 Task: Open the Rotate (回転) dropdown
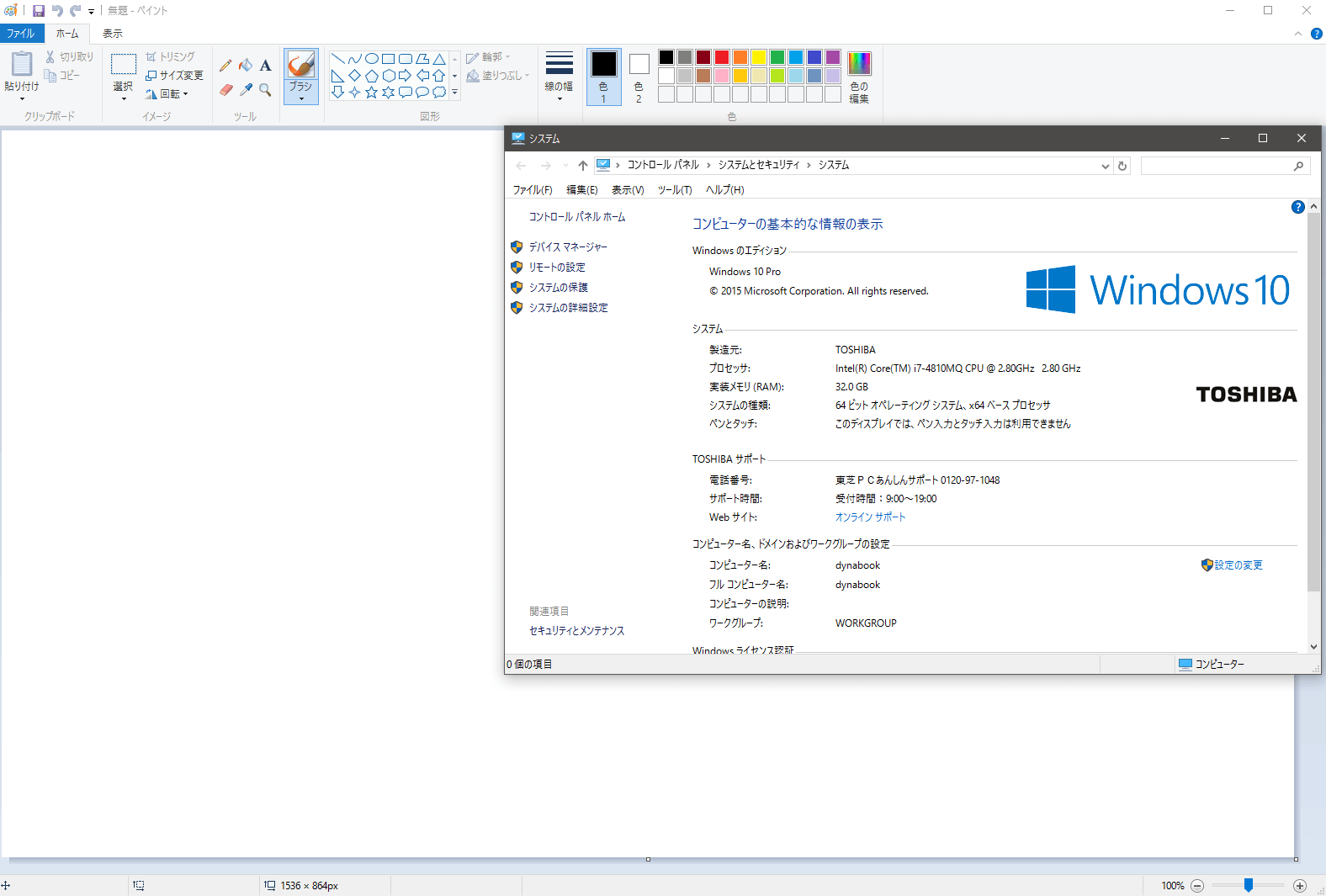click(168, 94)
